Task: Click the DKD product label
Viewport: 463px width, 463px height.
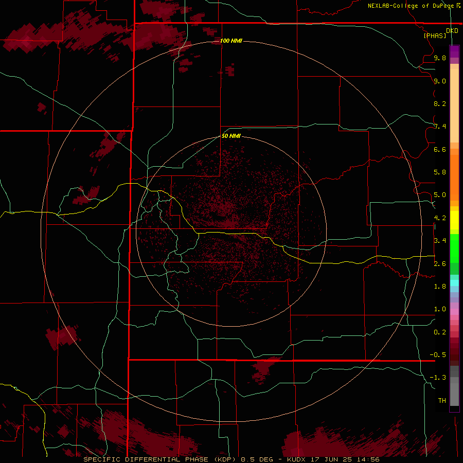Action: tap(452, 30)
